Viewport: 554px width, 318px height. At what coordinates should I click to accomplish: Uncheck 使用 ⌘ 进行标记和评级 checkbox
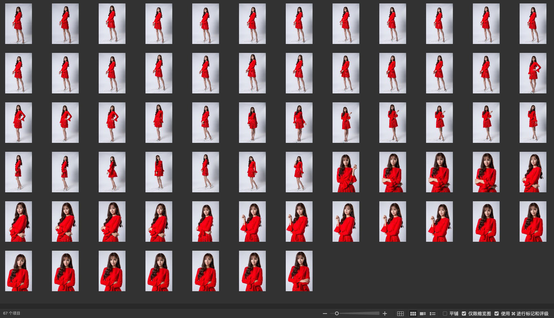click(x=497, y=314)
